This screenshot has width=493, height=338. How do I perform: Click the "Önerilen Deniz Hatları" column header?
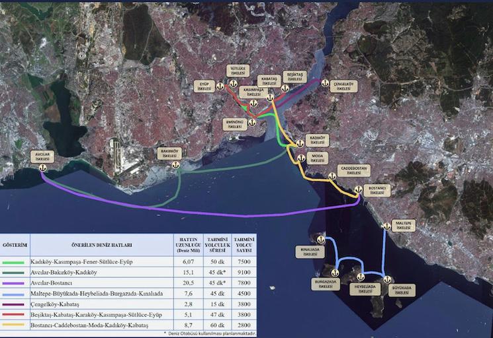(x=99, y=245)
